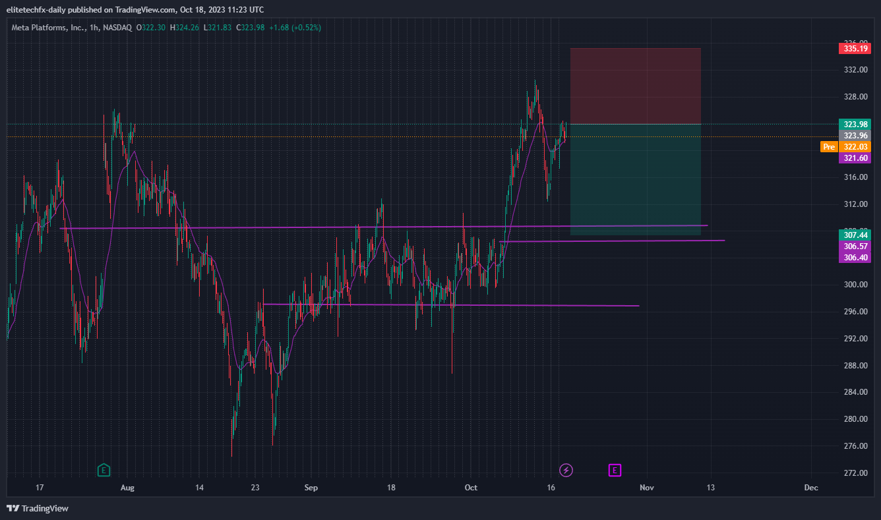Click the purple 306.40 price label
The height and width of the screenshot is (520, 881).
click(x=855, y=258)
